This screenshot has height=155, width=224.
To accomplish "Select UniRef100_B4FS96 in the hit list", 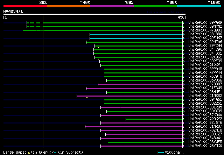I will point(205,50).
